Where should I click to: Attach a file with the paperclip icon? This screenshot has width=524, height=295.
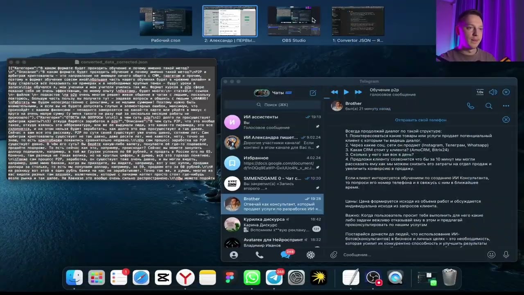[x=334, y=255]
